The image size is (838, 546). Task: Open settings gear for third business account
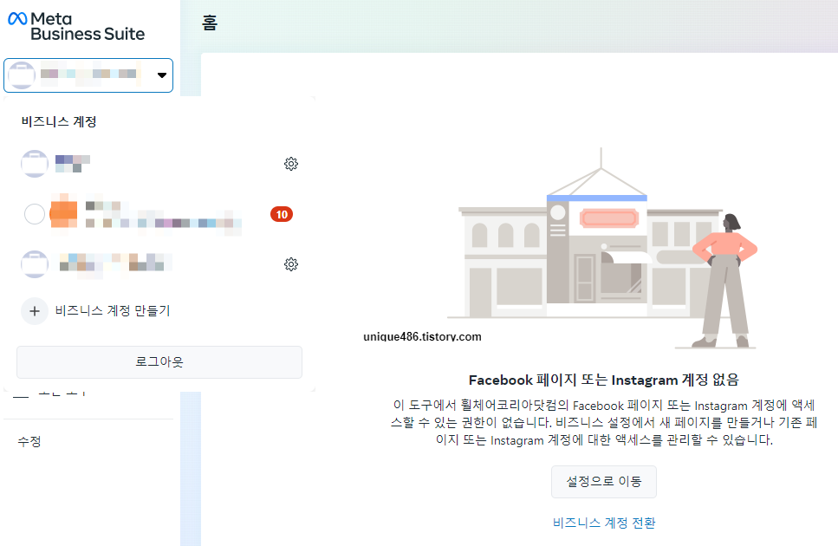290,264
